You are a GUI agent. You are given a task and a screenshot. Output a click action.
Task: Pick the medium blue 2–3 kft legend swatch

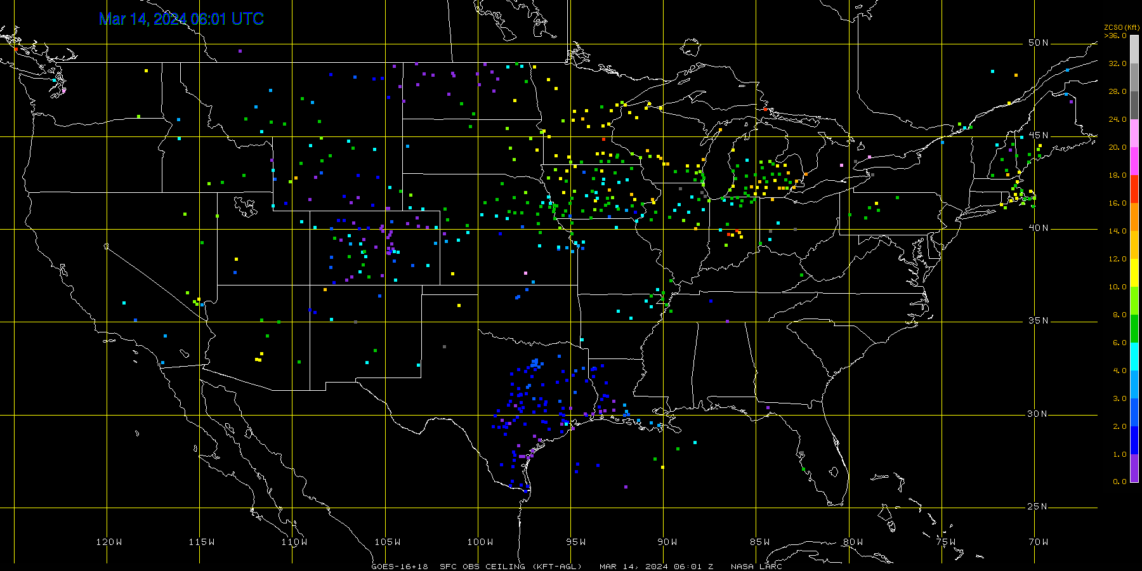tap(1134, 412)
